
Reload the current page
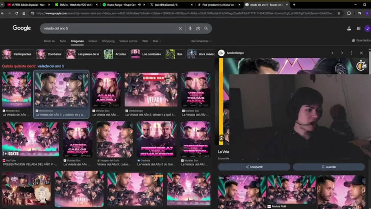(17, 13)
